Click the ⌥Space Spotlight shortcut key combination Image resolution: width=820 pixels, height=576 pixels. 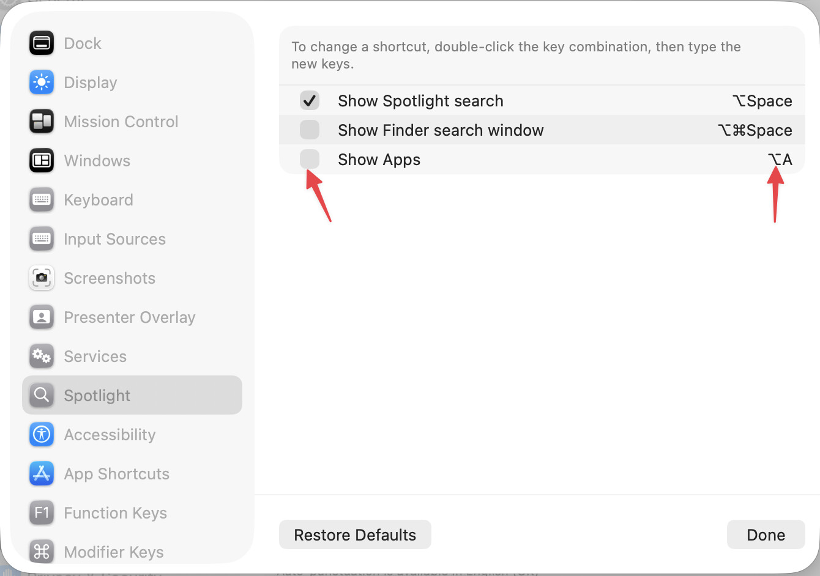coord(762,101)
